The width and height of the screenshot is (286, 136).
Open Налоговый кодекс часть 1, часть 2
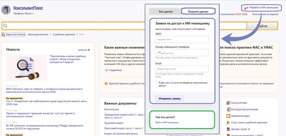124,128
